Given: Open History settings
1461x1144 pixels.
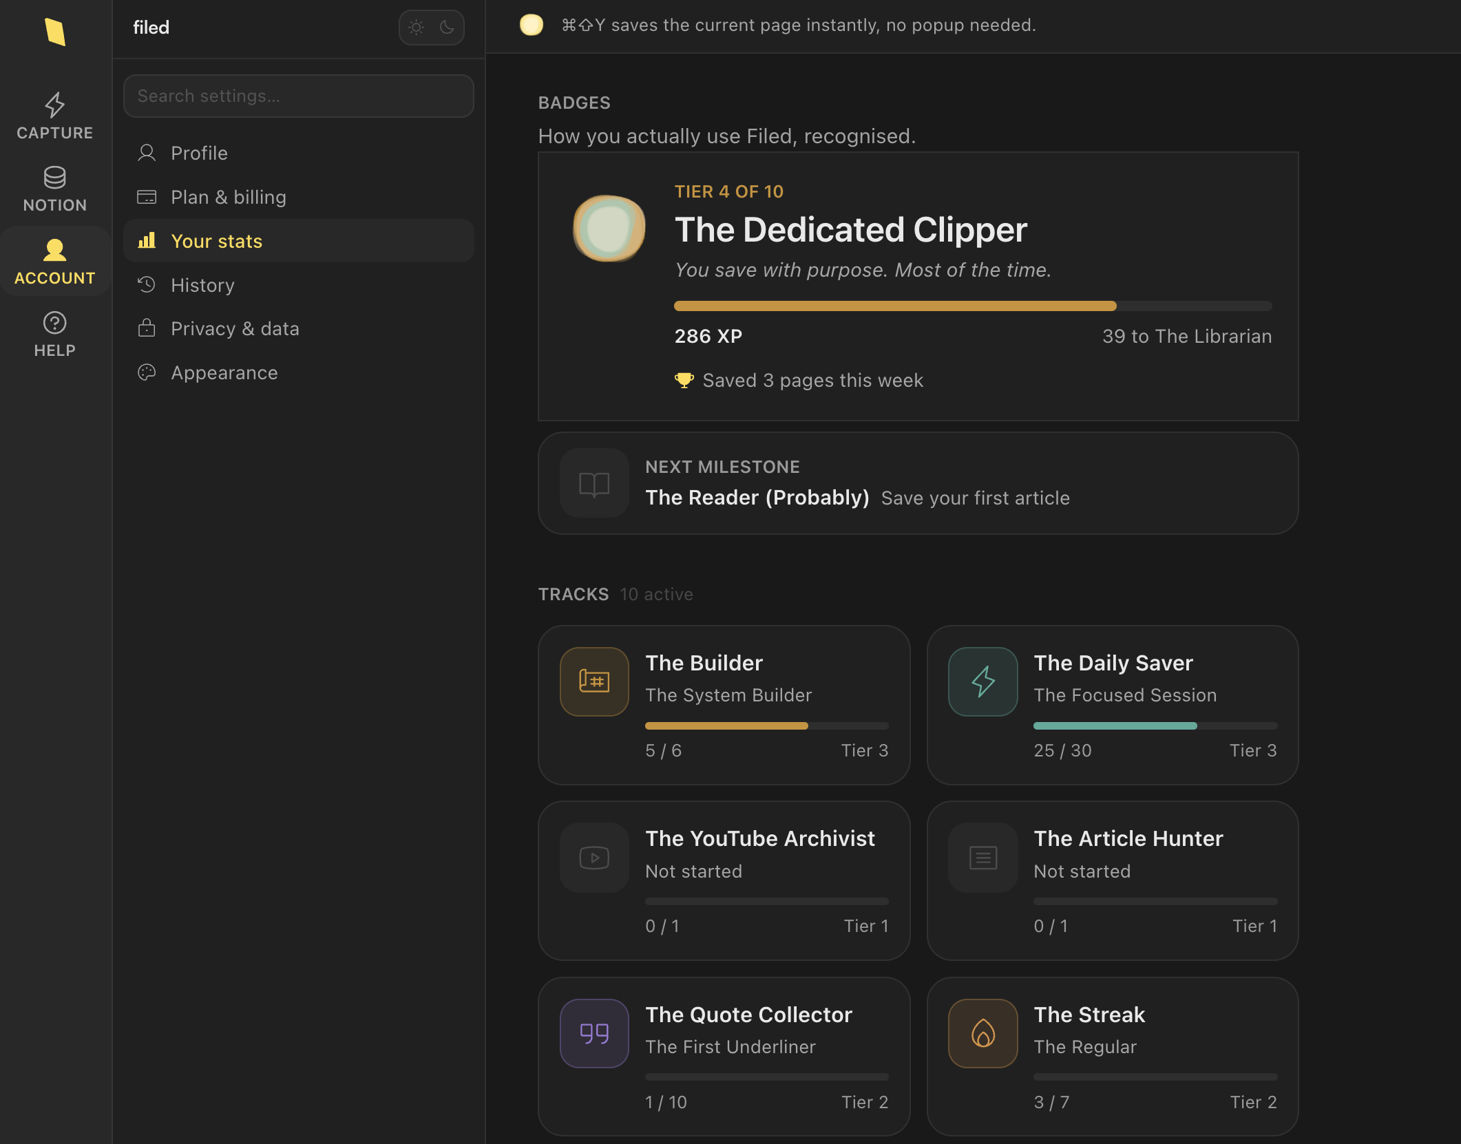Looking at the screenshot, I should [299, 285].
